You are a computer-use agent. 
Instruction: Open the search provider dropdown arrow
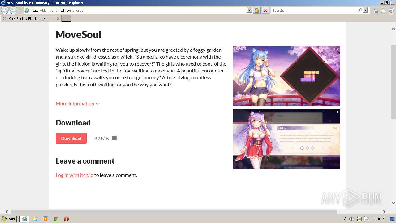tap(365, 10)
